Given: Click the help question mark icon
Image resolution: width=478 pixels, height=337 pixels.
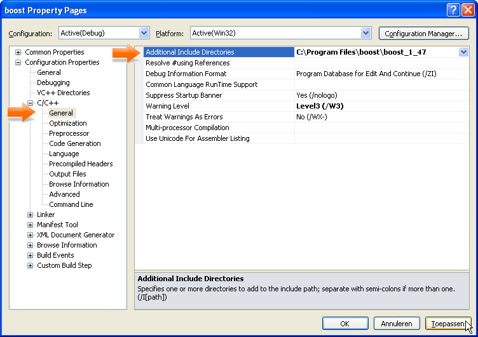Looking at the screenshot, I should pos(453,10).
